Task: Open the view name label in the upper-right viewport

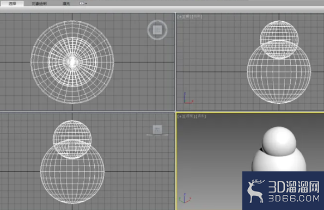Action: (x=187, y=16)
